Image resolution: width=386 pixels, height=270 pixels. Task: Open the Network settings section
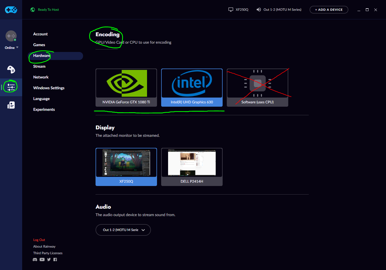pyautogui.click(x=41, y=77)
